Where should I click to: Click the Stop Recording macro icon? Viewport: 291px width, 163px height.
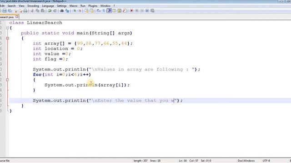(x=137, y=11)
